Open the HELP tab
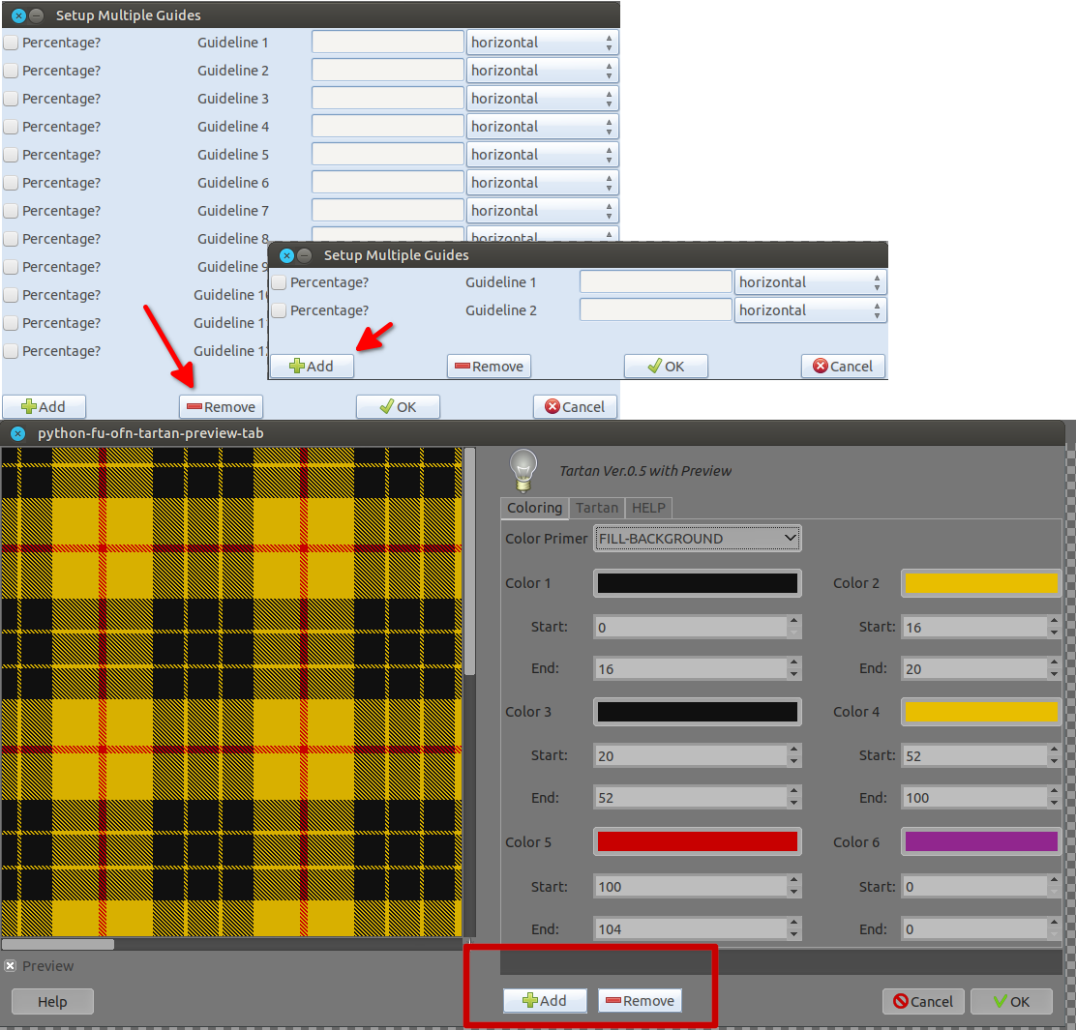Image resolution: width=1076 pixels, height=1030 pixels. point(648,508)
